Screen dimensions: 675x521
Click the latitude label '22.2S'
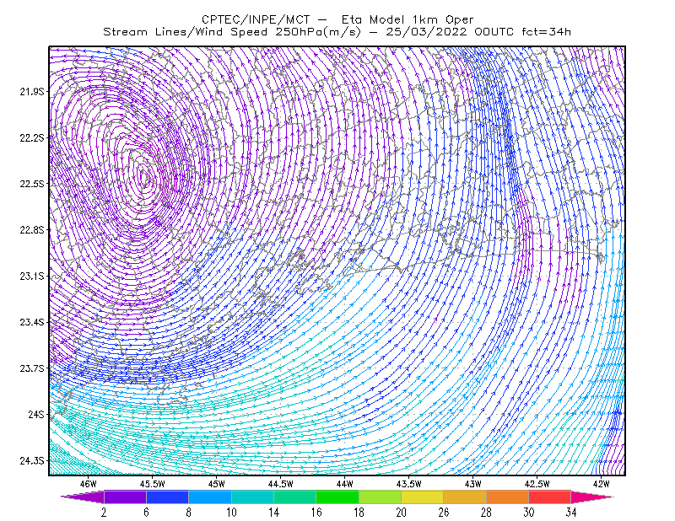[32, 137]
